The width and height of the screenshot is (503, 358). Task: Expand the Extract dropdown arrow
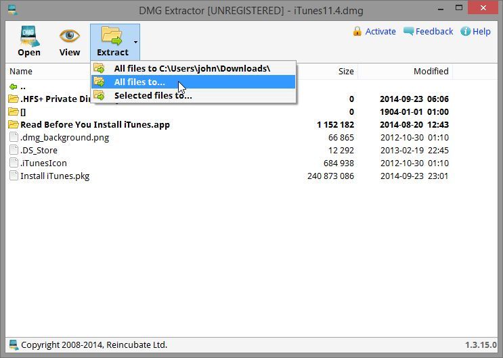[135, 42]
